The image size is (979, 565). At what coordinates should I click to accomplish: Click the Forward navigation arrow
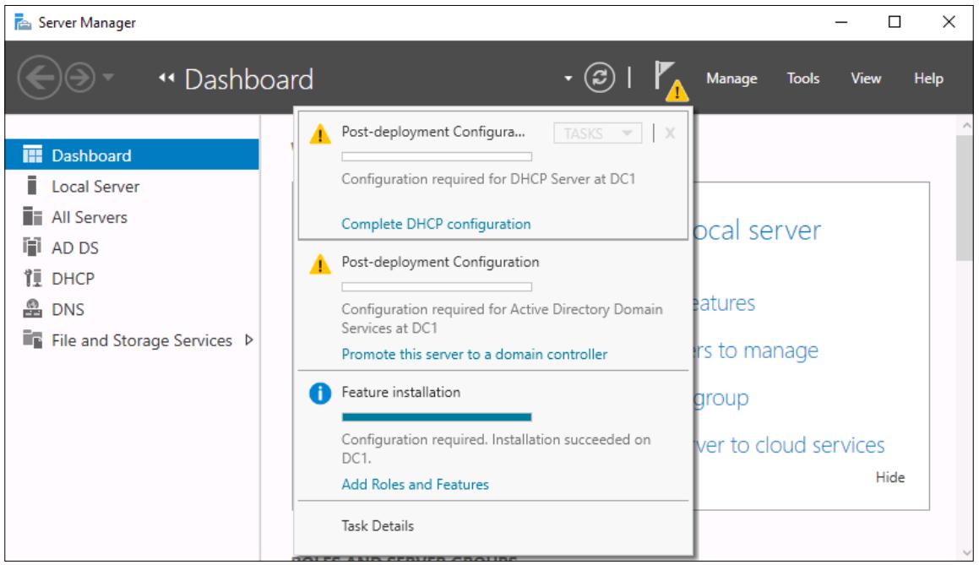click(x=80, y=78)
